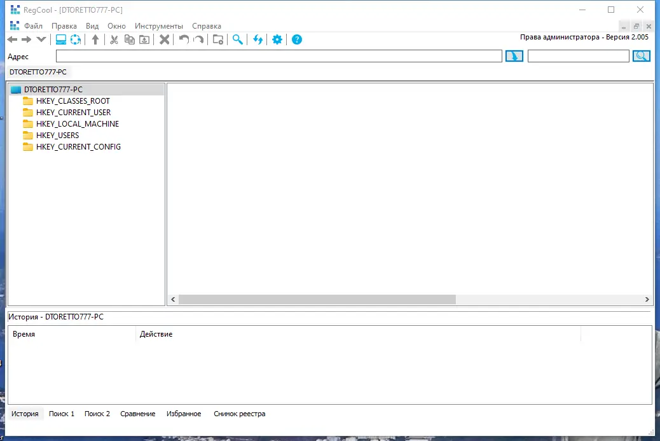This screenshot has width=660, height=441.
Task: Open Search with magnifier toolbar icon
Action: [x=238, y=39]
